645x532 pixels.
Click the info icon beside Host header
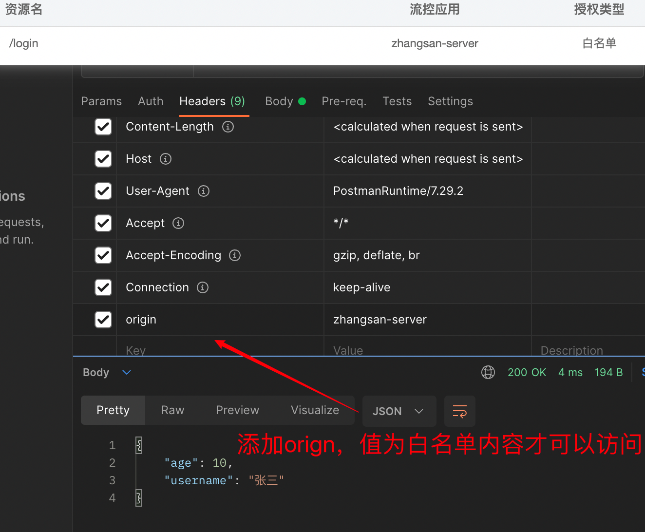point(166,159)
